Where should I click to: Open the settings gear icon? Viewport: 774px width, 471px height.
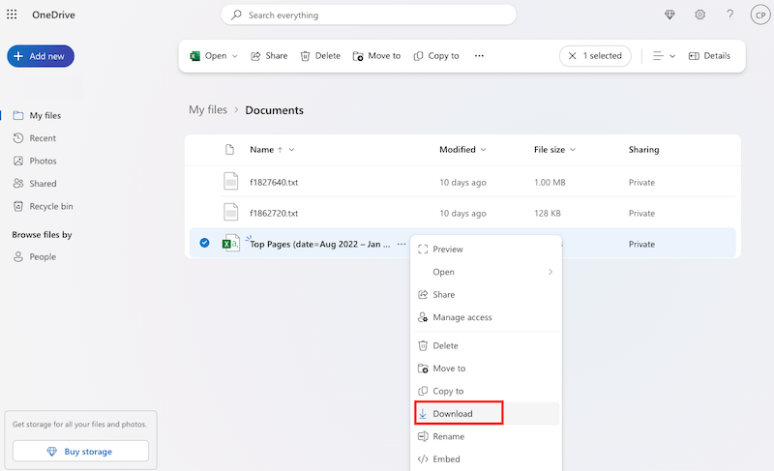tap(700, 15)
